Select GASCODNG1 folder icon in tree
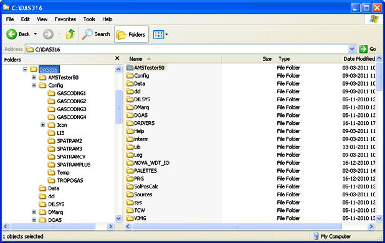The width and height of the screenshot is (385, 243). point(51,93)
